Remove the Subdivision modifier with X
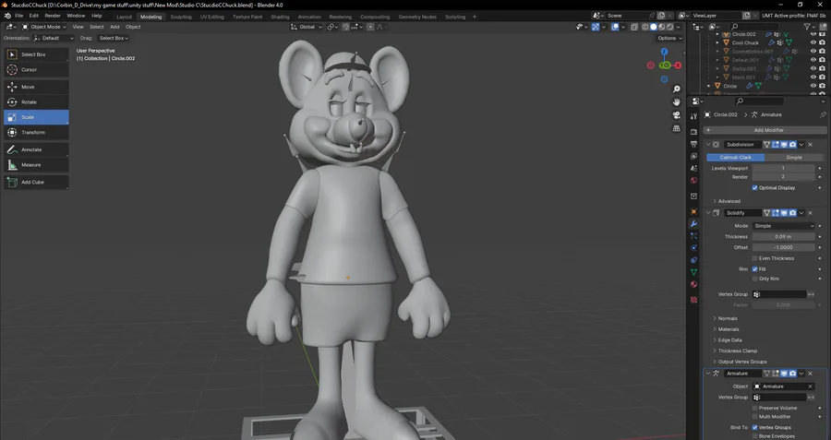This screenshot has height=440, width=831. [811, 145]
